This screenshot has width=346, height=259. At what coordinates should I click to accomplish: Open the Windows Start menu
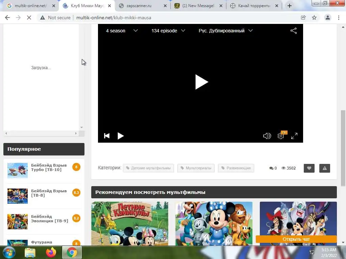click(x=8, y=252)
